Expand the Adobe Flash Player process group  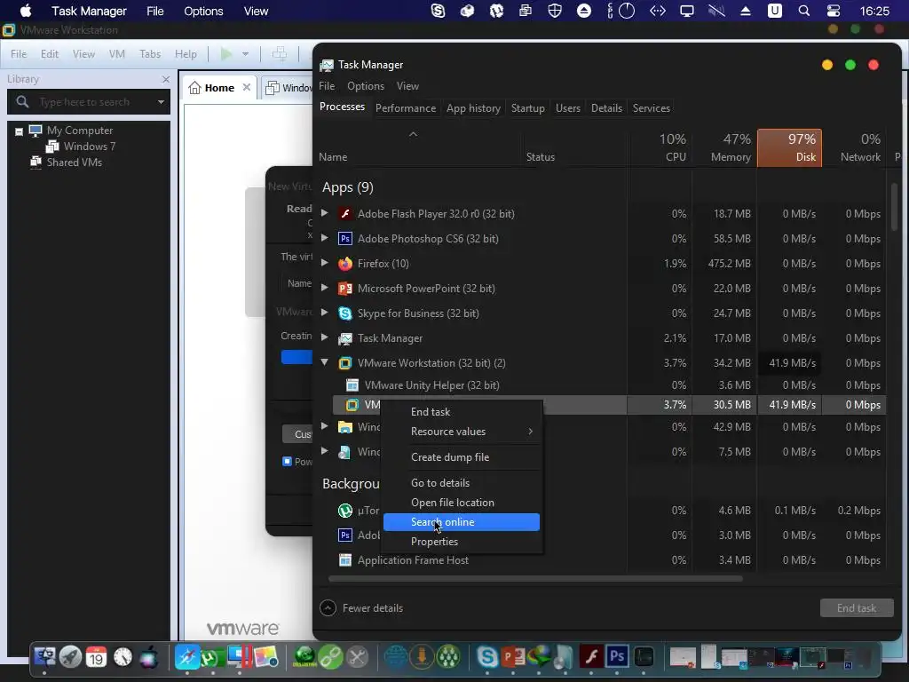325,213
